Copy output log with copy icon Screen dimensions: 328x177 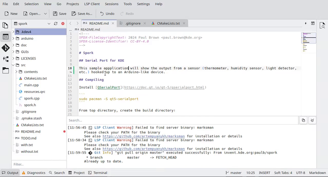pos(303,120)
